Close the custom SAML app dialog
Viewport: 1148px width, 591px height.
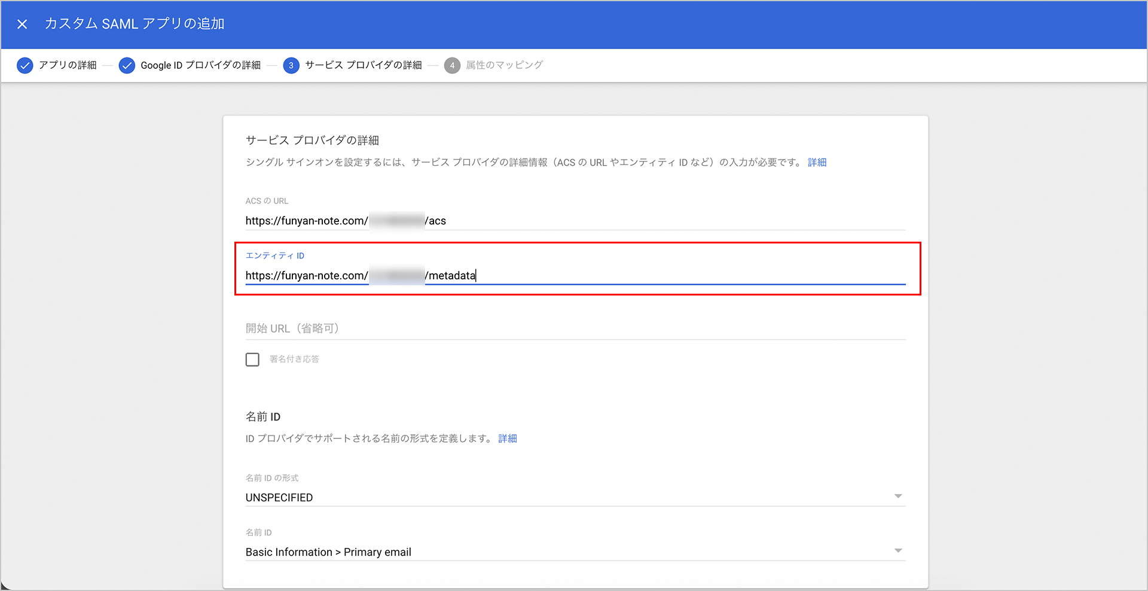coord(22,24)
